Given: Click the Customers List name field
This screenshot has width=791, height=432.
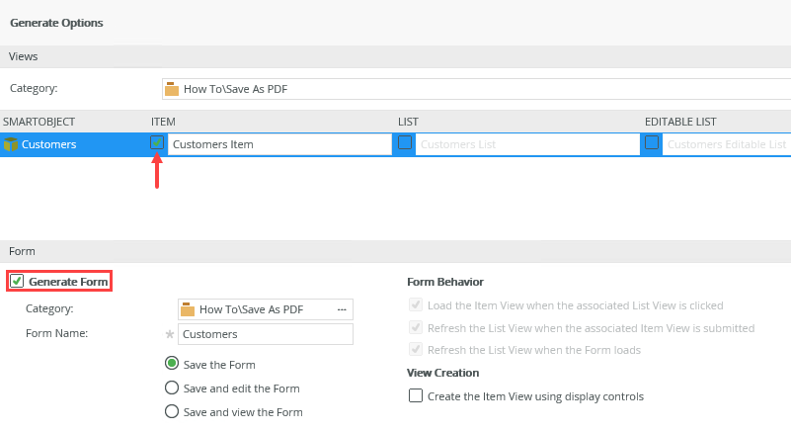Looking at the screenshot, I should [526, 144].
